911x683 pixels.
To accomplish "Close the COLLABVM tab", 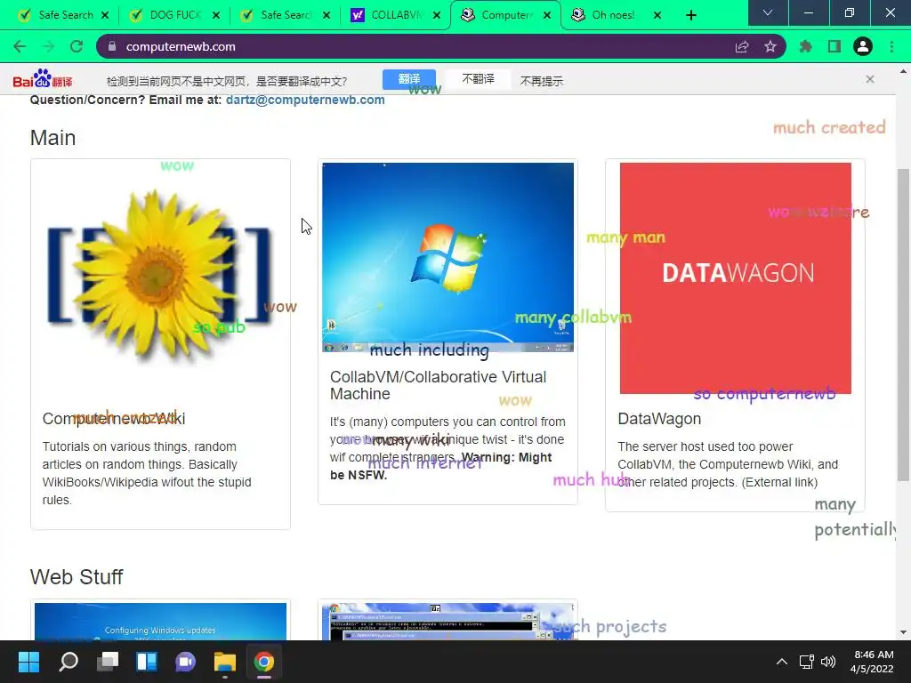I will pos(437,15).
